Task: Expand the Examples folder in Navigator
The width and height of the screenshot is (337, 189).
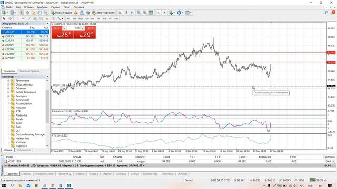Action: click(8, 96)
